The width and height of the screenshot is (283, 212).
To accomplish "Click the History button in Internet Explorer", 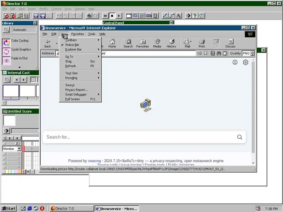I will [171, 43].
